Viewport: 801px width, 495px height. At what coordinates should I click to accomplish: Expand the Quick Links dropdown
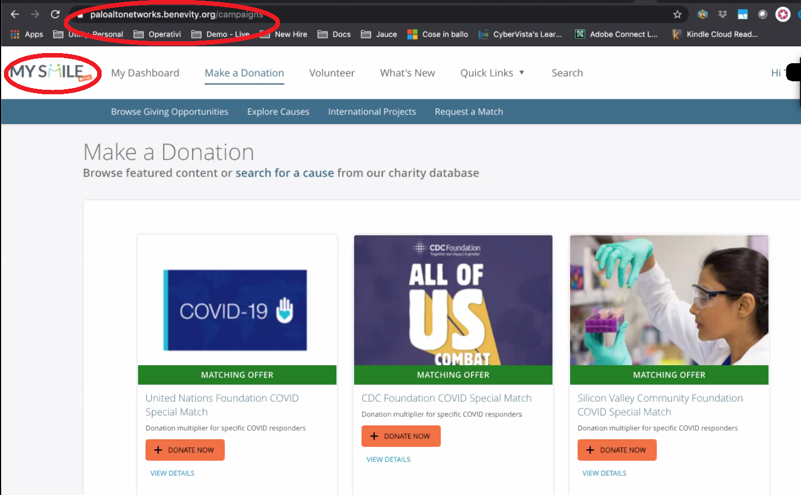492,73
